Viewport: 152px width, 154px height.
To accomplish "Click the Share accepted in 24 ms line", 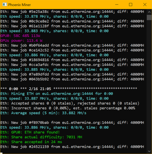I will point(31,142).
